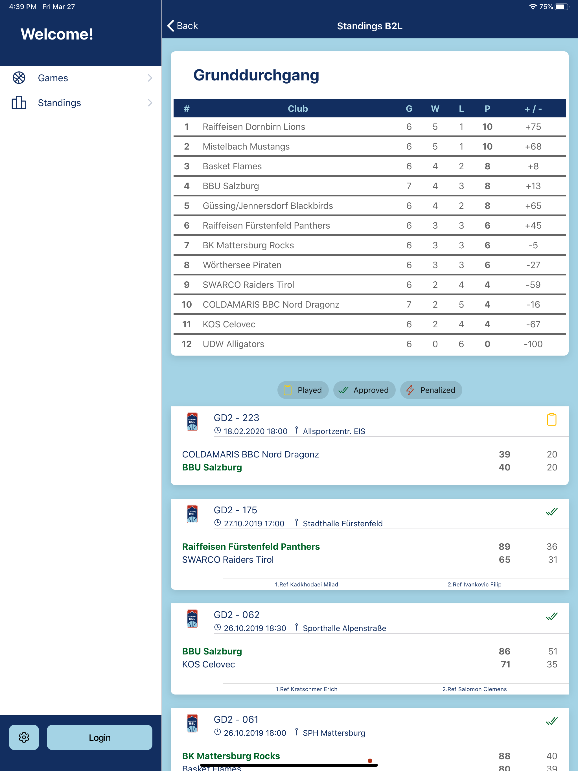Click approved checkmark icon on GD2 - 061

coord(551,721)
